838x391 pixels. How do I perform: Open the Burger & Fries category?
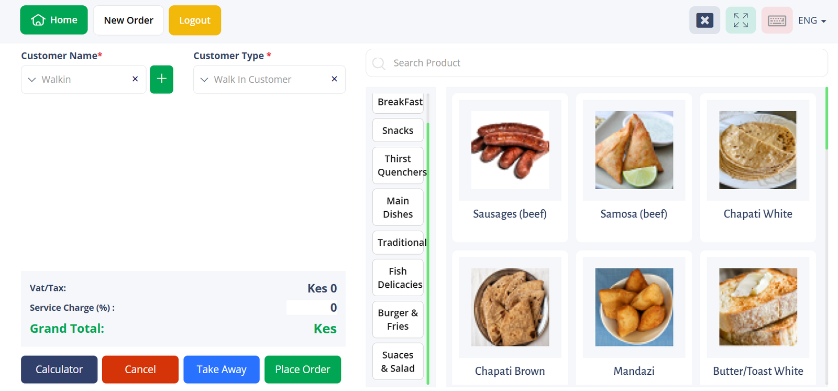[398, 320]
